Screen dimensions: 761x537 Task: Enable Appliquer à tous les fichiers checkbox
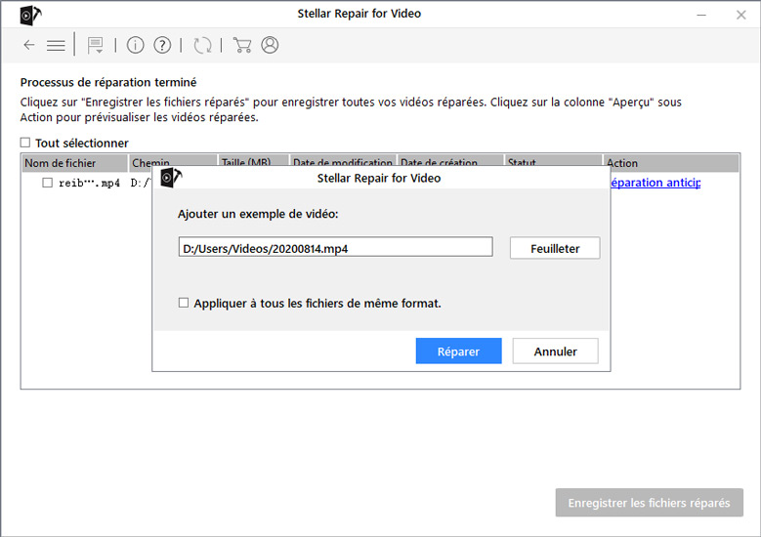(184, 303)
